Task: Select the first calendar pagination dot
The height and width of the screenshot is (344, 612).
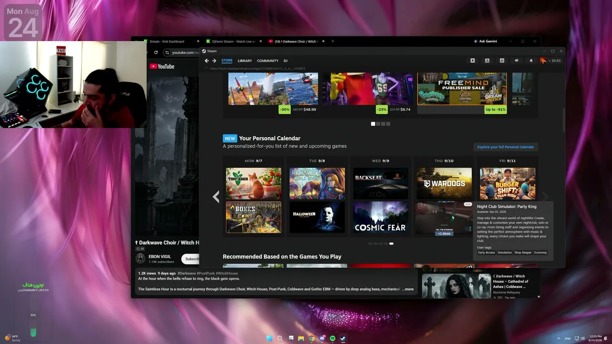Action: point(370,244)
